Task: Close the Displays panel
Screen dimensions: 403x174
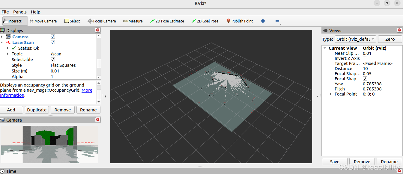Action: [98, 30]
